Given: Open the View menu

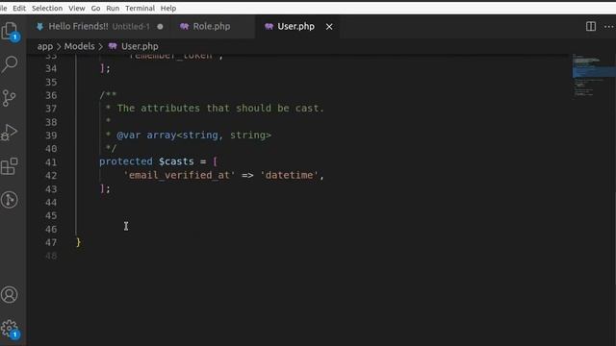Looking at the screenshot, I should point(77,9).
